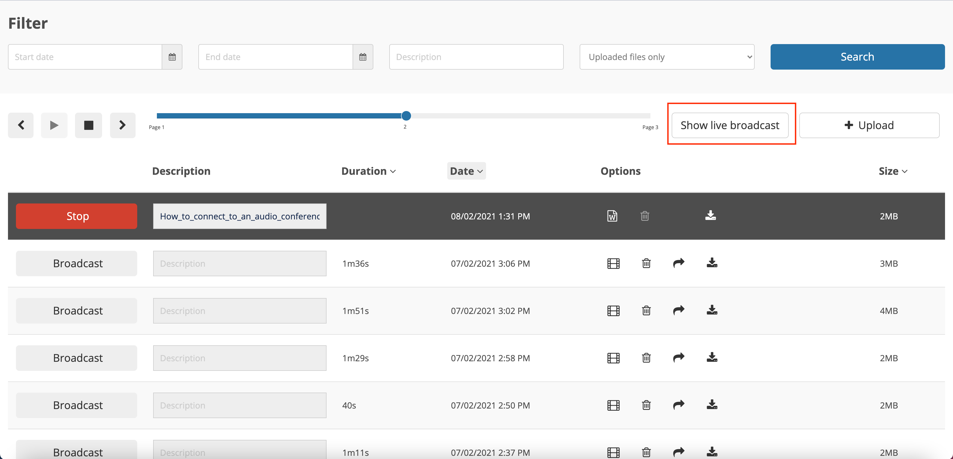The width and height of the screenshot is (953, 459).
Task: Download the 08/02/2021 1:31 PM file
Action: [710, 215]
